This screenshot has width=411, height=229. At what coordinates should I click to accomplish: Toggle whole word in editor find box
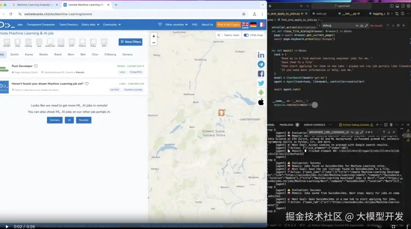pos(362,26)
